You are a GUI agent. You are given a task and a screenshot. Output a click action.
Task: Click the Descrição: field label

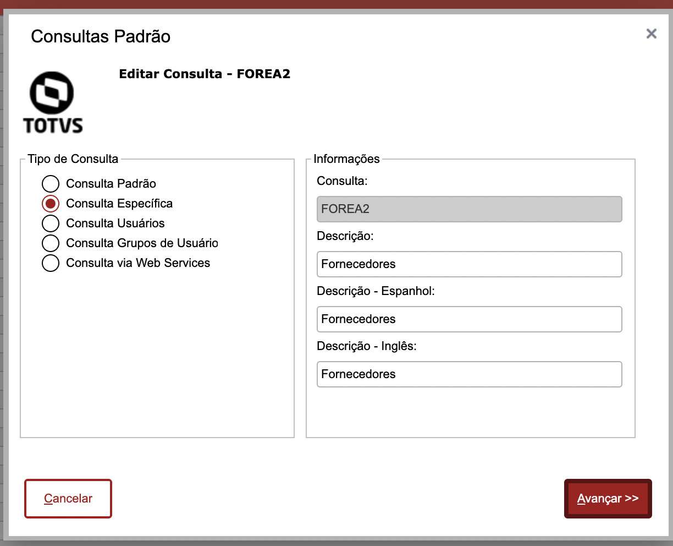(345, 236)
